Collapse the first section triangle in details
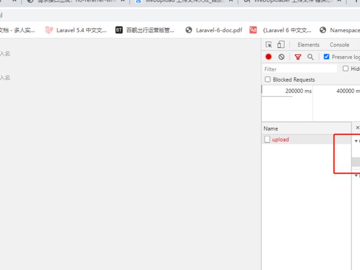The image size is (360, 270). [x=356, y=141]
